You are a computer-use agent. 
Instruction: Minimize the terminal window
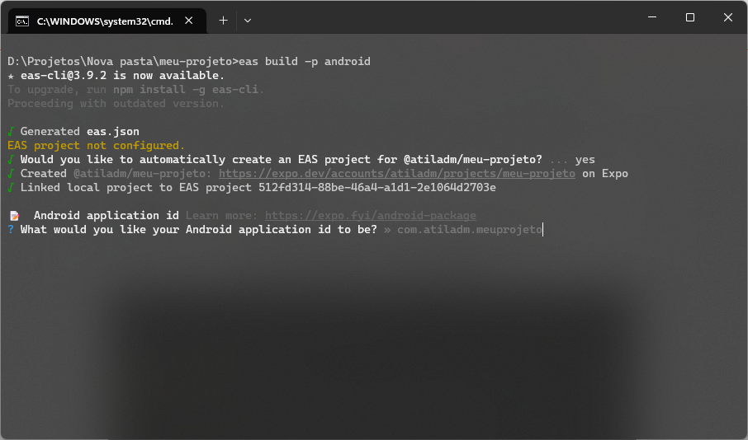pyautogui.click(x=652, y=17)
